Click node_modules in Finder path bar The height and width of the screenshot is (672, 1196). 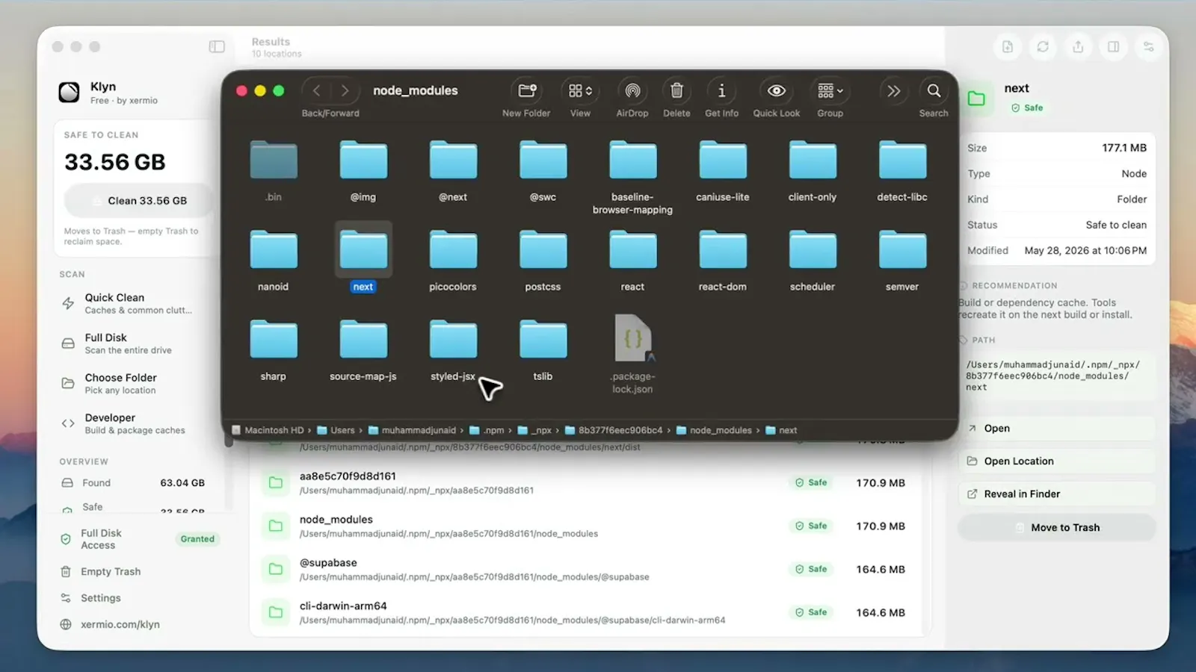714,430
